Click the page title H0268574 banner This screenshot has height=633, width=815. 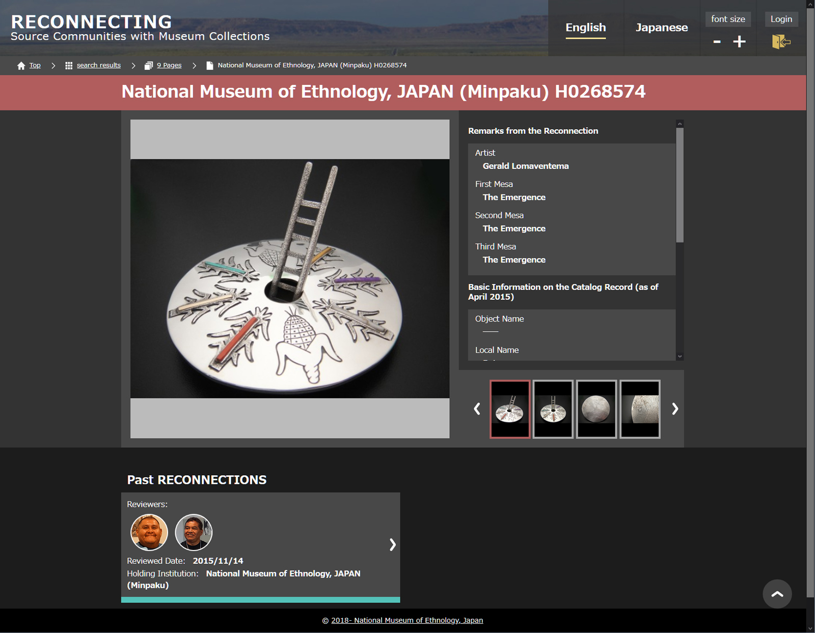click(383, 92)
